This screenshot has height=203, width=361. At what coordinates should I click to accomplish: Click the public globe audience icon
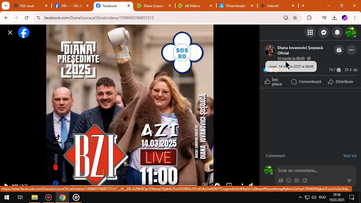click(x=309, y=58)
